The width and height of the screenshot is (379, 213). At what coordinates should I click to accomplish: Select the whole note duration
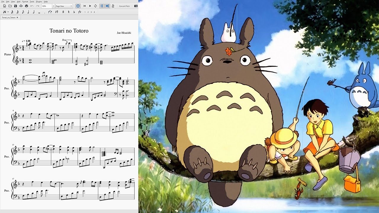[39, 12]
